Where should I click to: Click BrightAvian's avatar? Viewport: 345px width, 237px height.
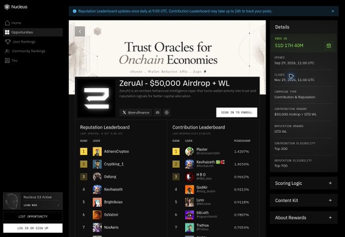[97, 202]
